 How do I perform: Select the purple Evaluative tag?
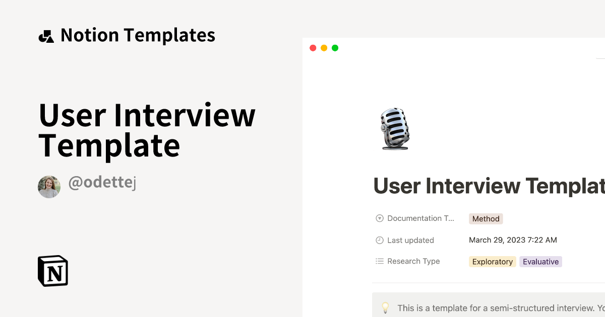point(540,262)
